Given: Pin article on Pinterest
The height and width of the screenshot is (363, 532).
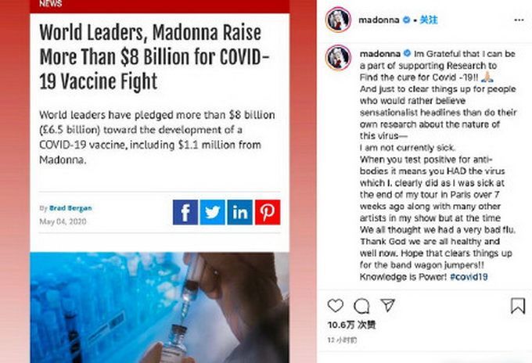Looking at the screenshot, I should [268, 212].
